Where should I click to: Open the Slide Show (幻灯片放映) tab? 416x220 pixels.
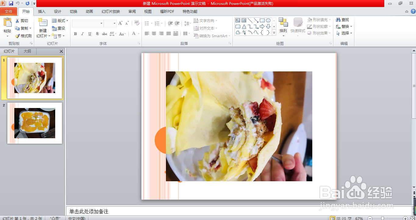pyautogui.click(x=111, y=12)
